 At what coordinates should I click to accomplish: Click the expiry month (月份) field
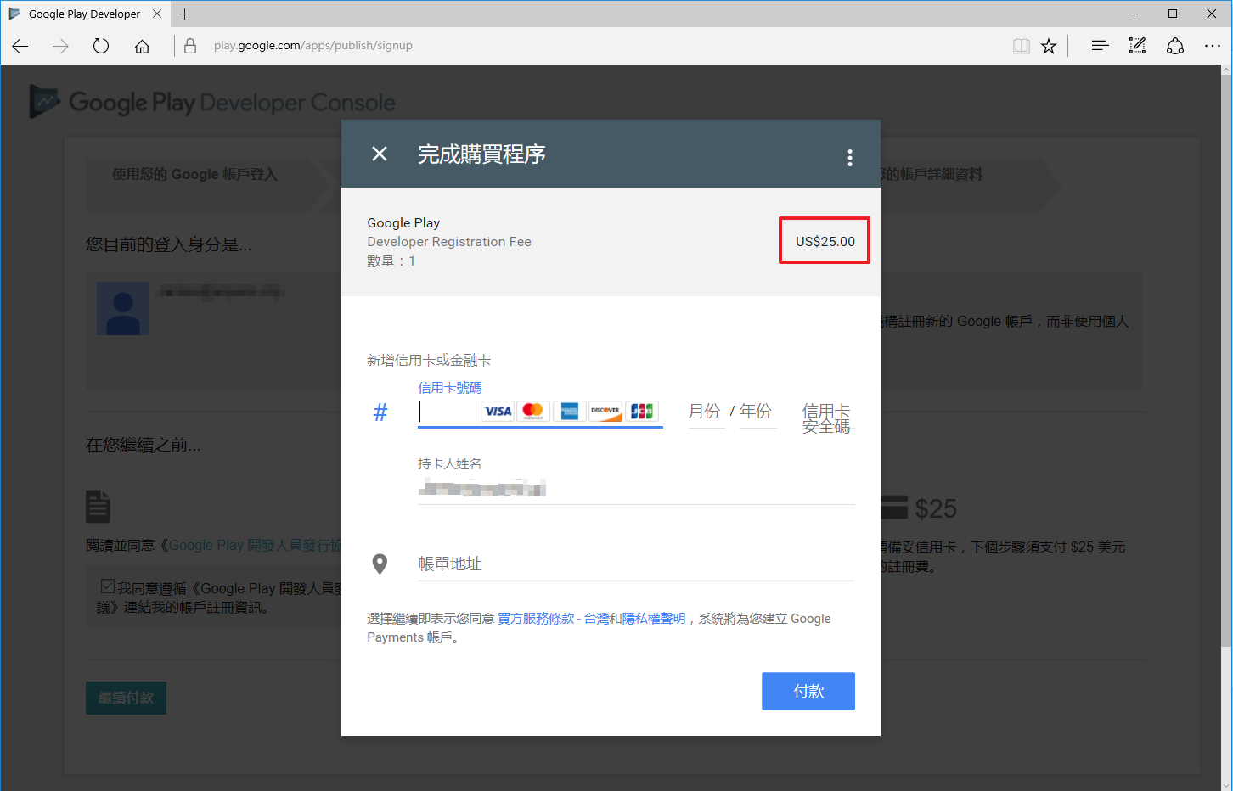click(706, 412)
